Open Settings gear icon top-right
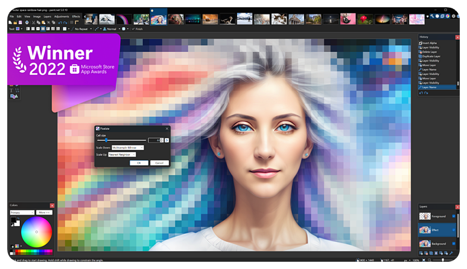This screenshot has width=467, height=269. point(454,16)
